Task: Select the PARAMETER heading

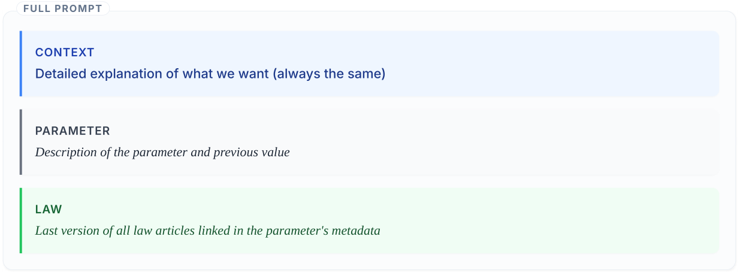Action: click(x=73, y=131)
